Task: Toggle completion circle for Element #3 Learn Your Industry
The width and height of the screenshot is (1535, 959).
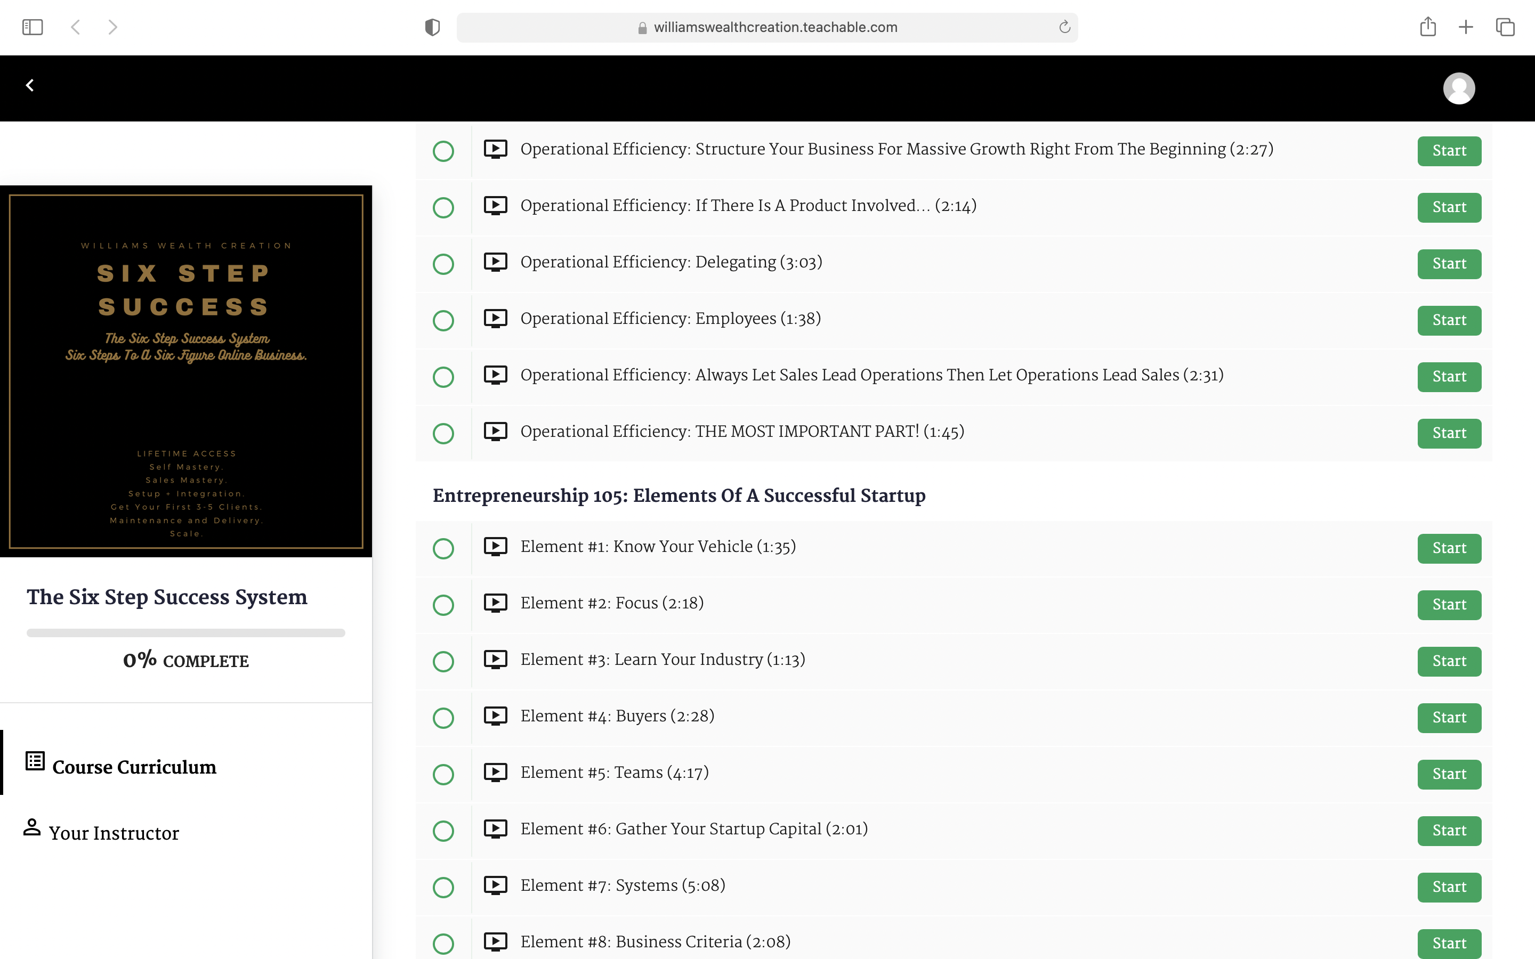Action: (443, 662)
